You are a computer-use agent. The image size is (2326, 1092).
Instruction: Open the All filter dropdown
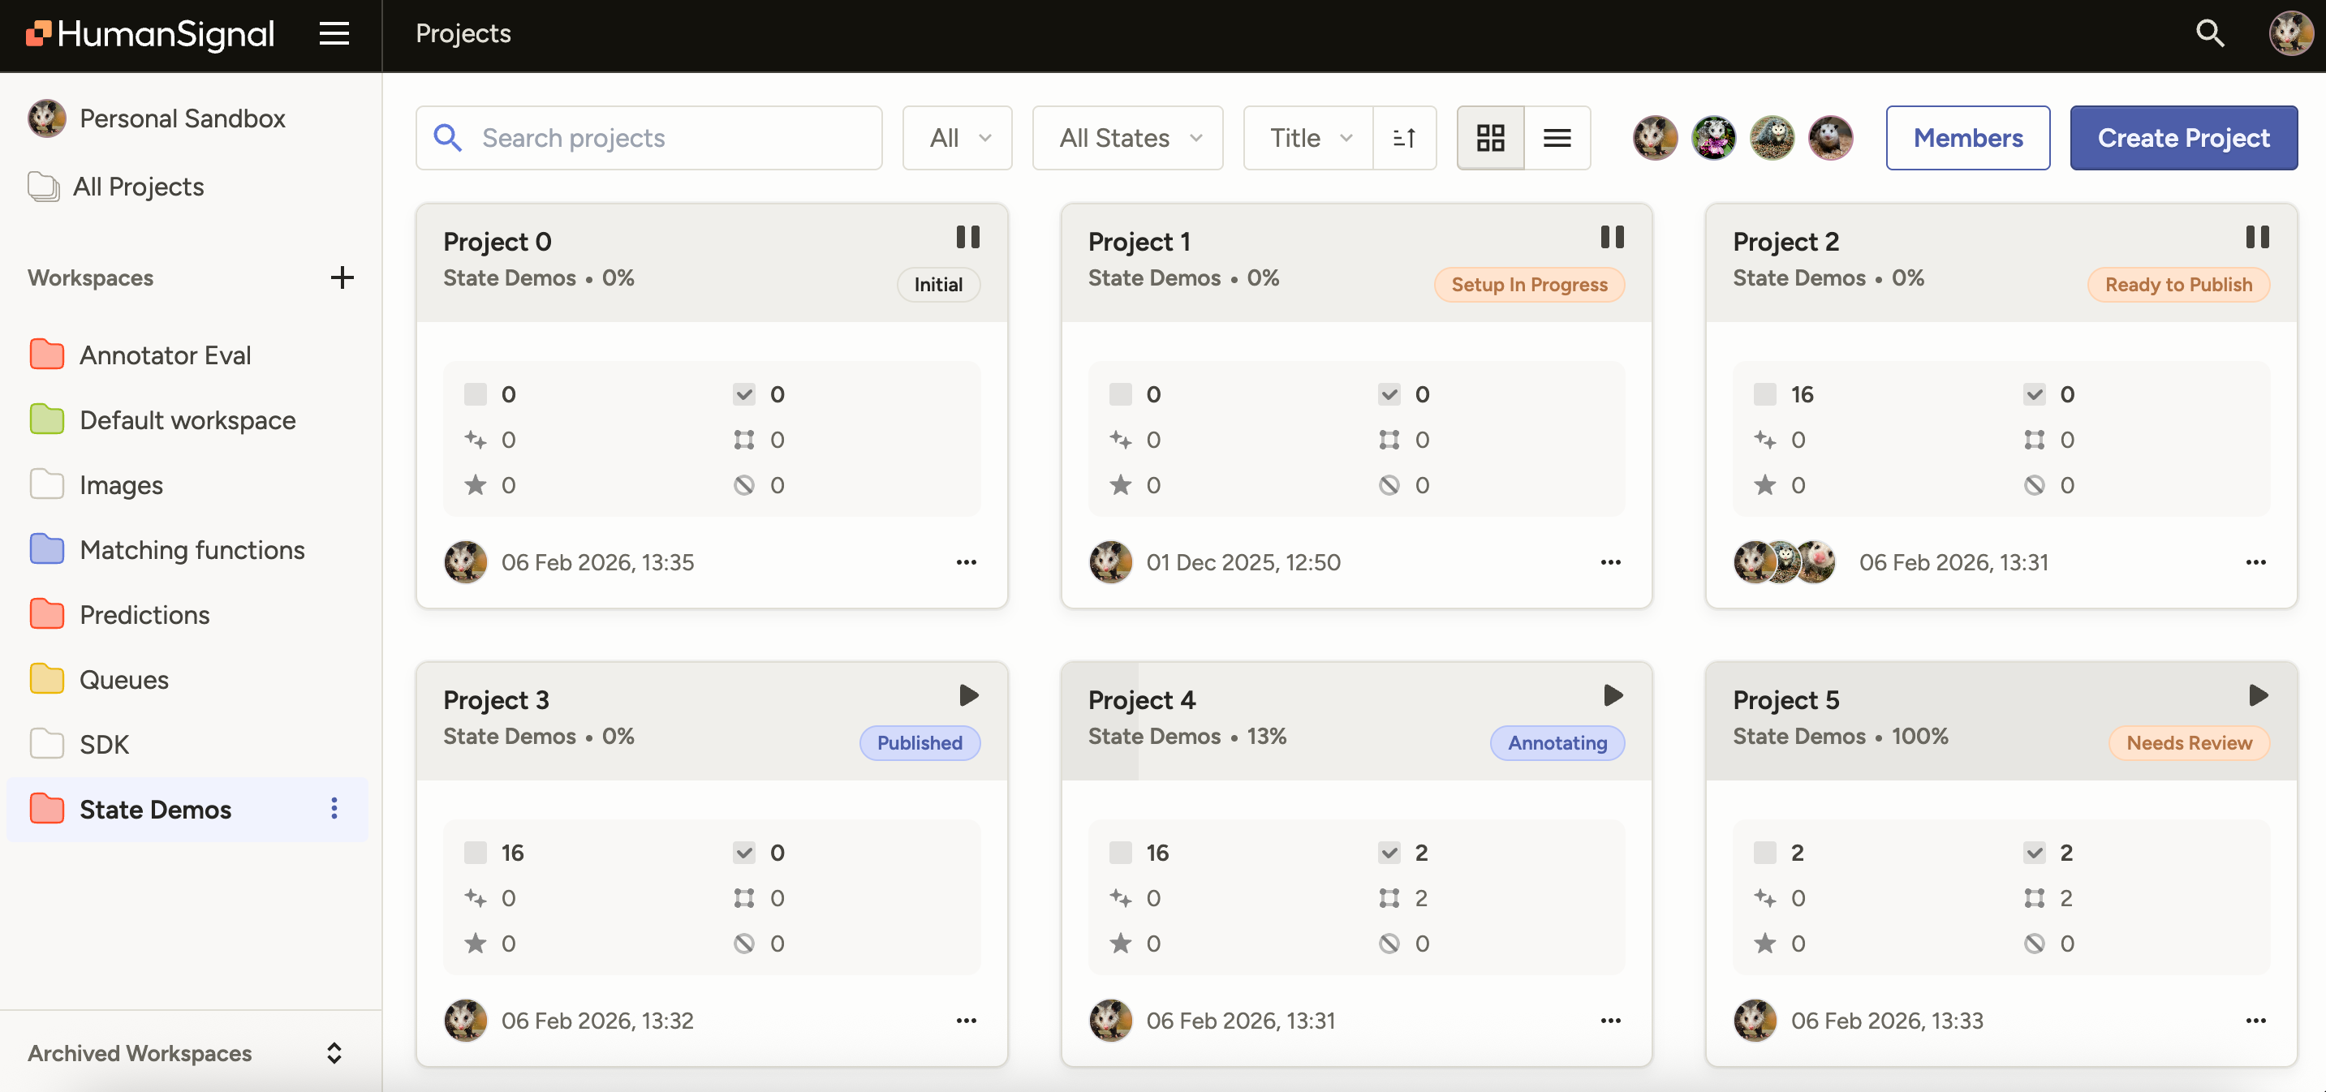point(956,137)
